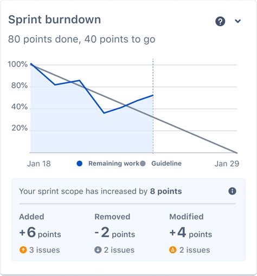This screenshot has height=276, width=257.
Task: Open the 2 issues modified link
Action: [x=195, y=250]
